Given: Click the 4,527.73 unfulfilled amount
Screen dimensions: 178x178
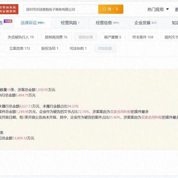Looking at the screenshot, I should (26, 106).
